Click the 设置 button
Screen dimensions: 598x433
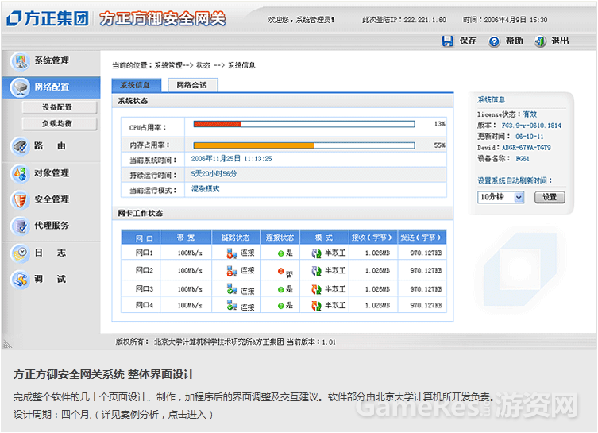click(x=550, y=197)
